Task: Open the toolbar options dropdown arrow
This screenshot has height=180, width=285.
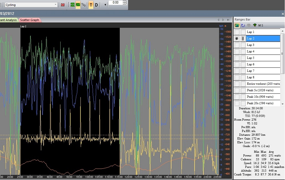Action: pos(105,5)
